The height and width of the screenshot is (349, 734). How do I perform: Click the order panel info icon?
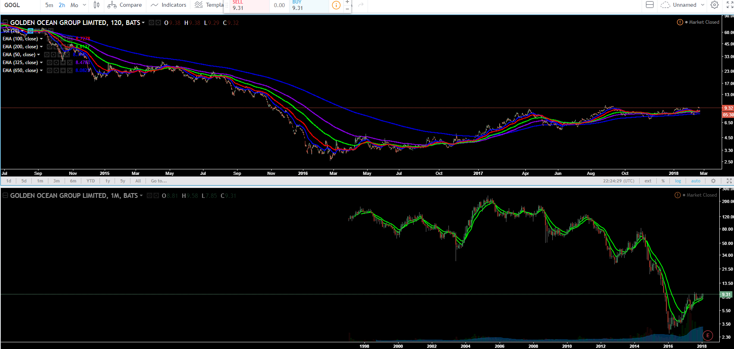336,5
